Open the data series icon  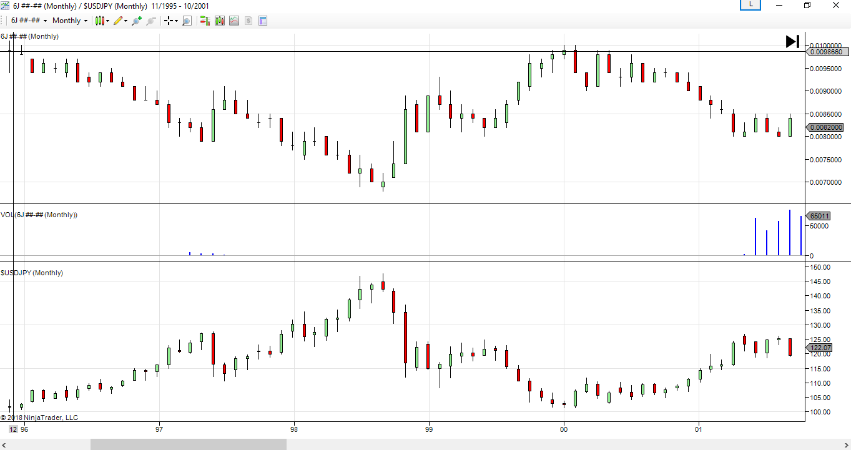click(219, 21)
